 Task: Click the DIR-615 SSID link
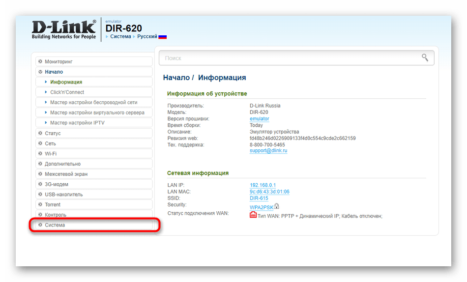point(259,198)
